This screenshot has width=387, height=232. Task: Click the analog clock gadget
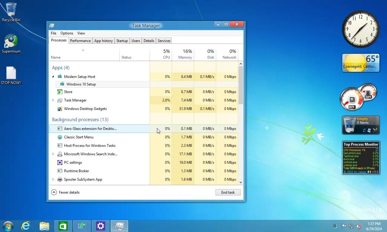361,29
